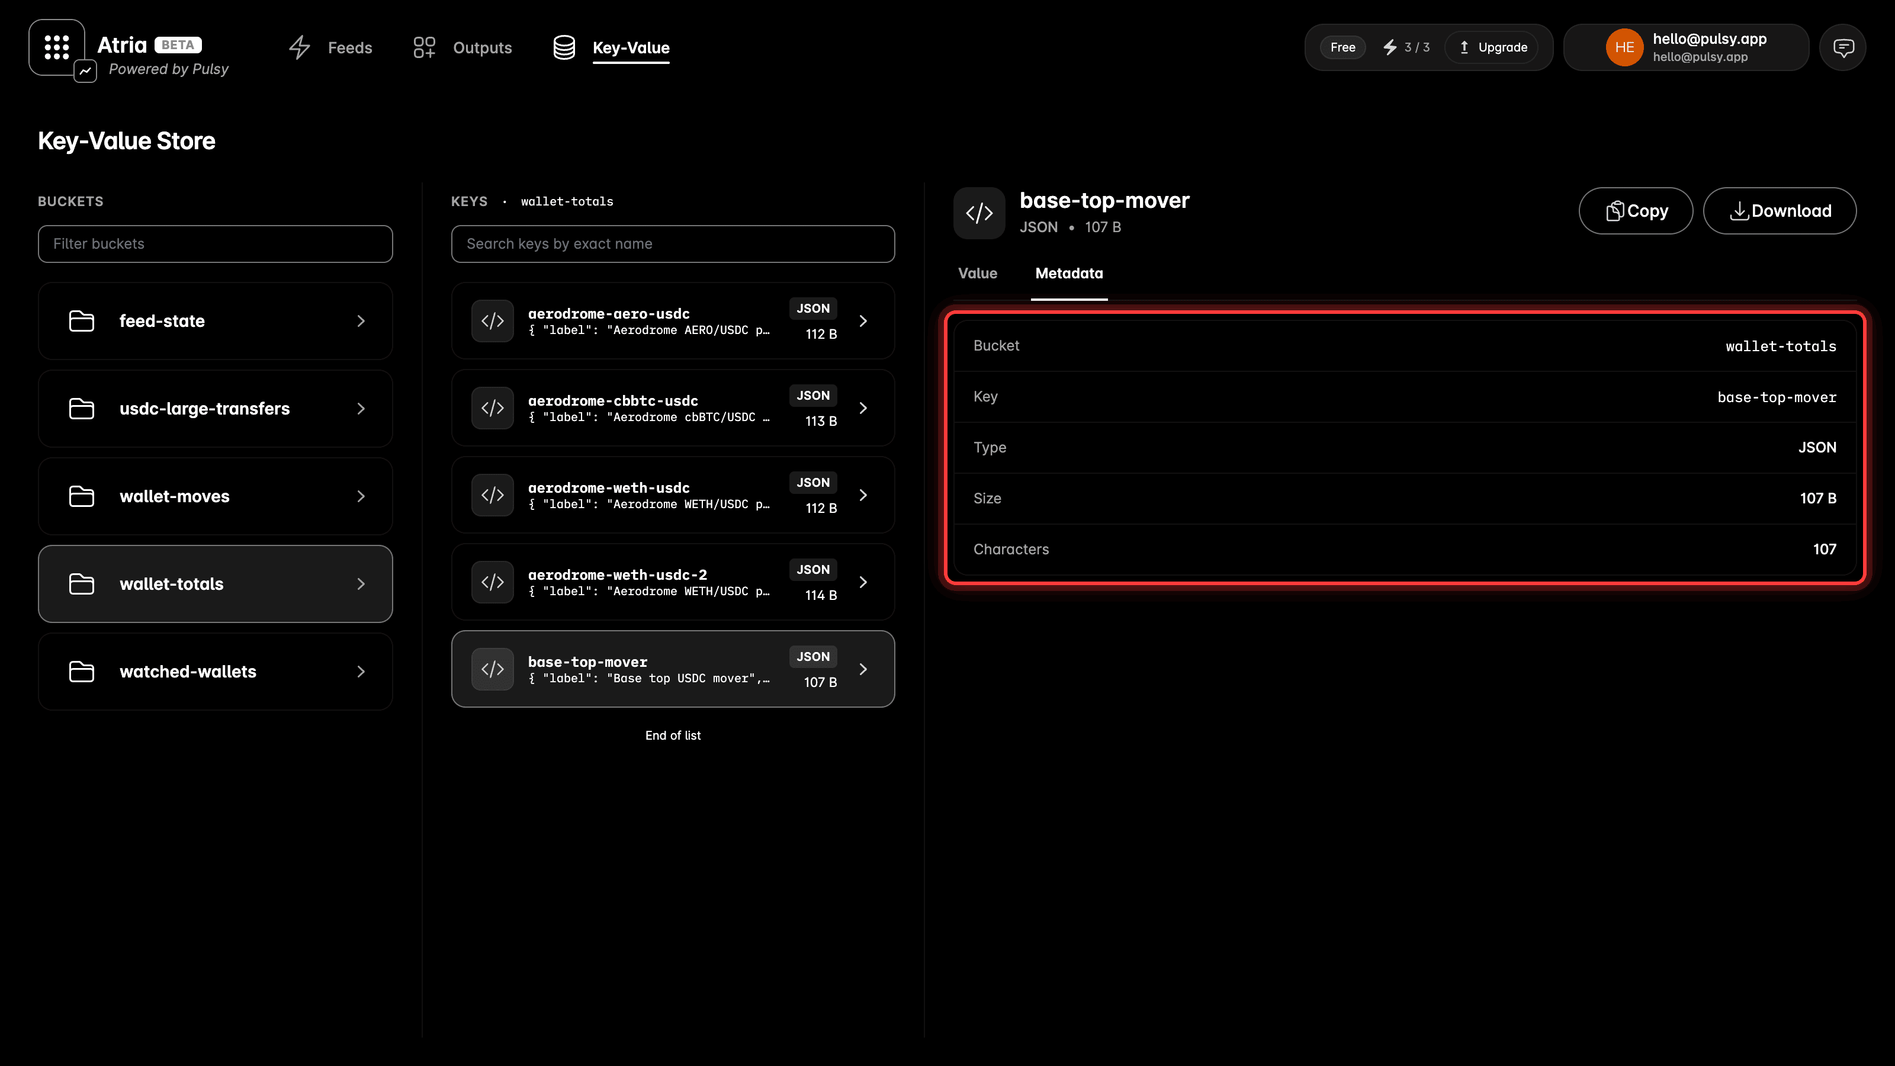Select the Key-Value nav item
This screenshot has width=1895, height=1066.
(x=631, y=48)
